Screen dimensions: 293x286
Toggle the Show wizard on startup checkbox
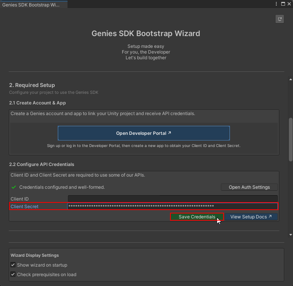pyautogui.click(x=13, y=265)
